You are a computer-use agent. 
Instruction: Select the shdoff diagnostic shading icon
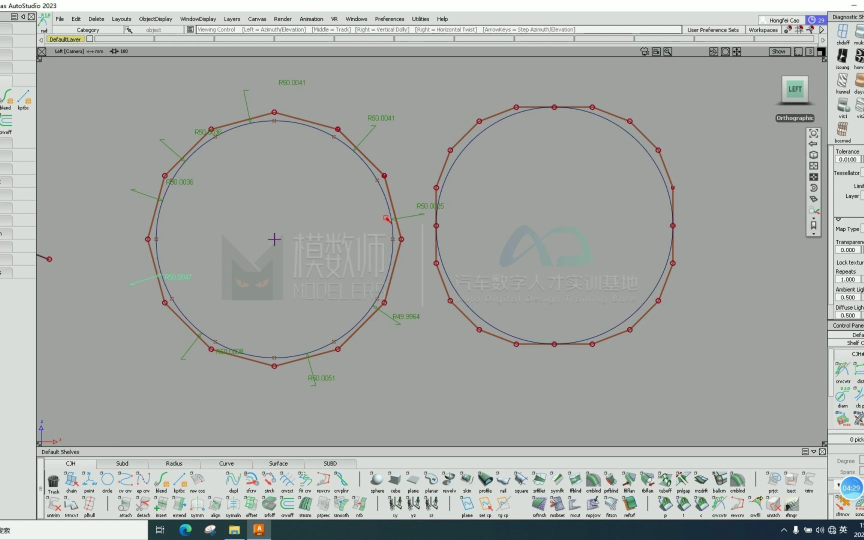pos(842,34)
